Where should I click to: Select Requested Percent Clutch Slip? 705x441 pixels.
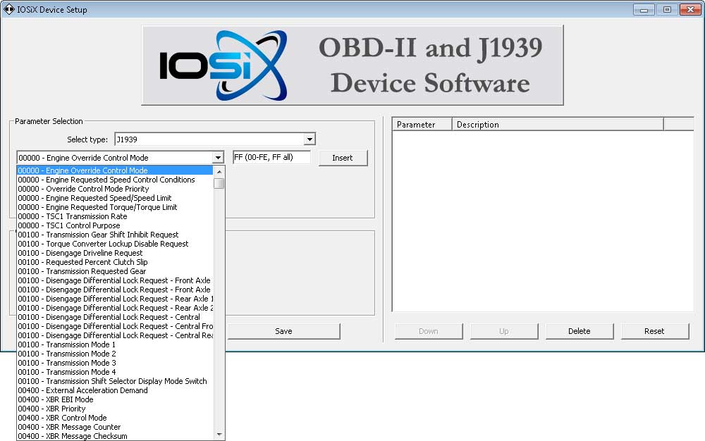tap(115, 262)
